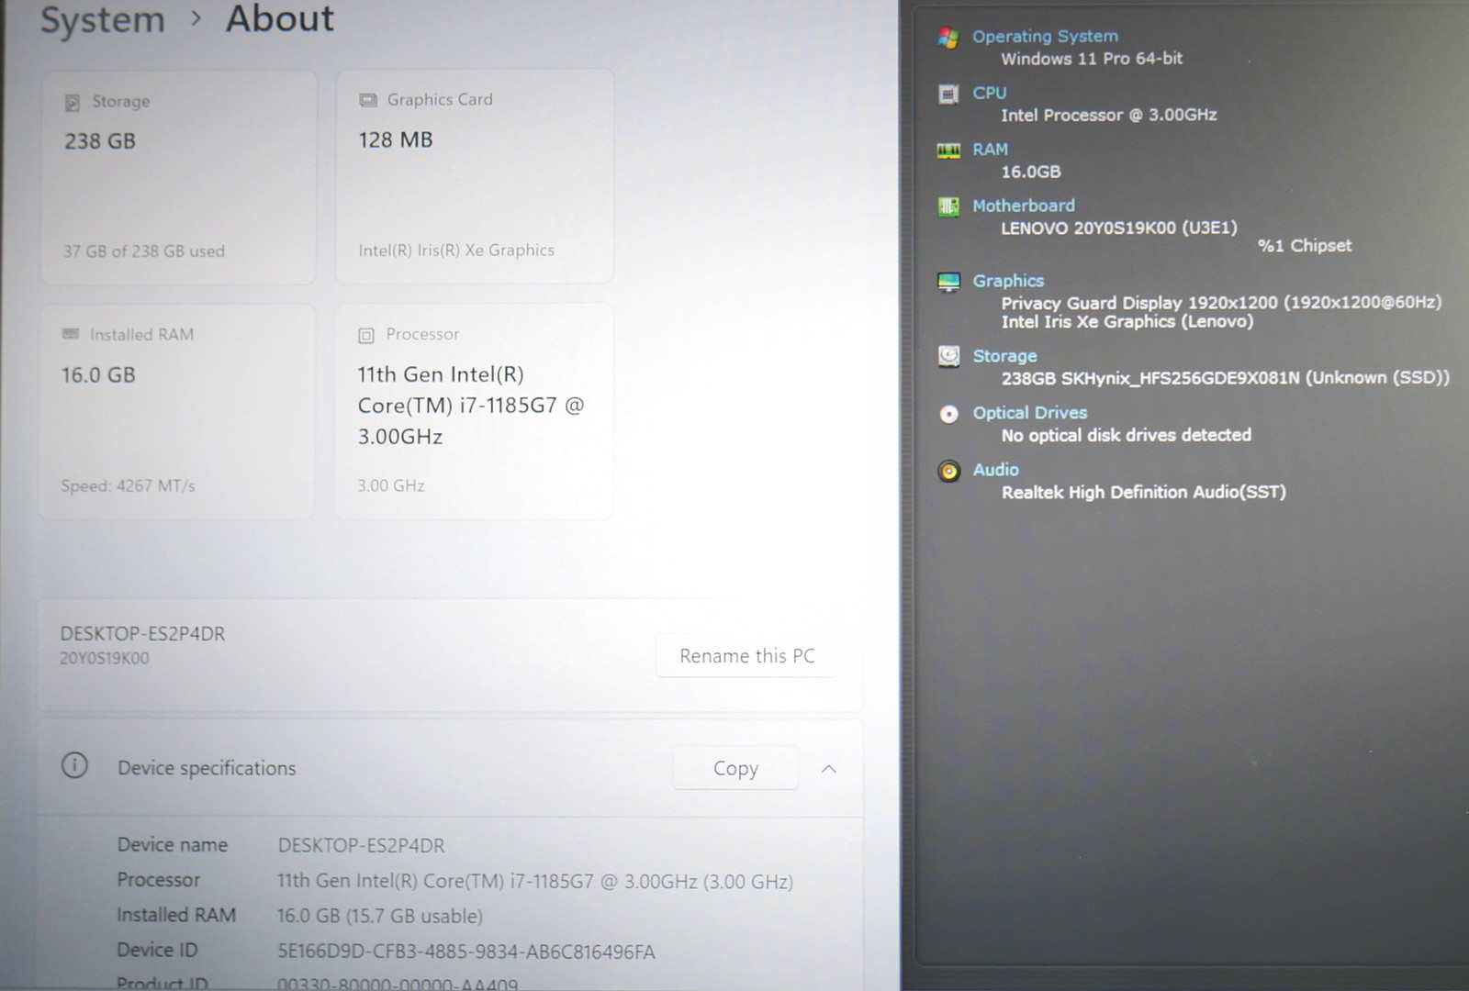Click the Graphics monitor icon in Speccy
This screenshot has height=991, width=1469.
click(948, 282)
